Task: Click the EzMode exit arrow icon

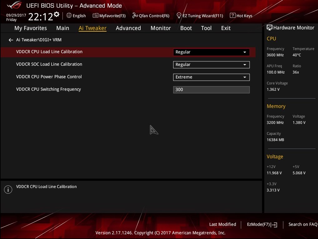Action: click(x=274, y=225)
